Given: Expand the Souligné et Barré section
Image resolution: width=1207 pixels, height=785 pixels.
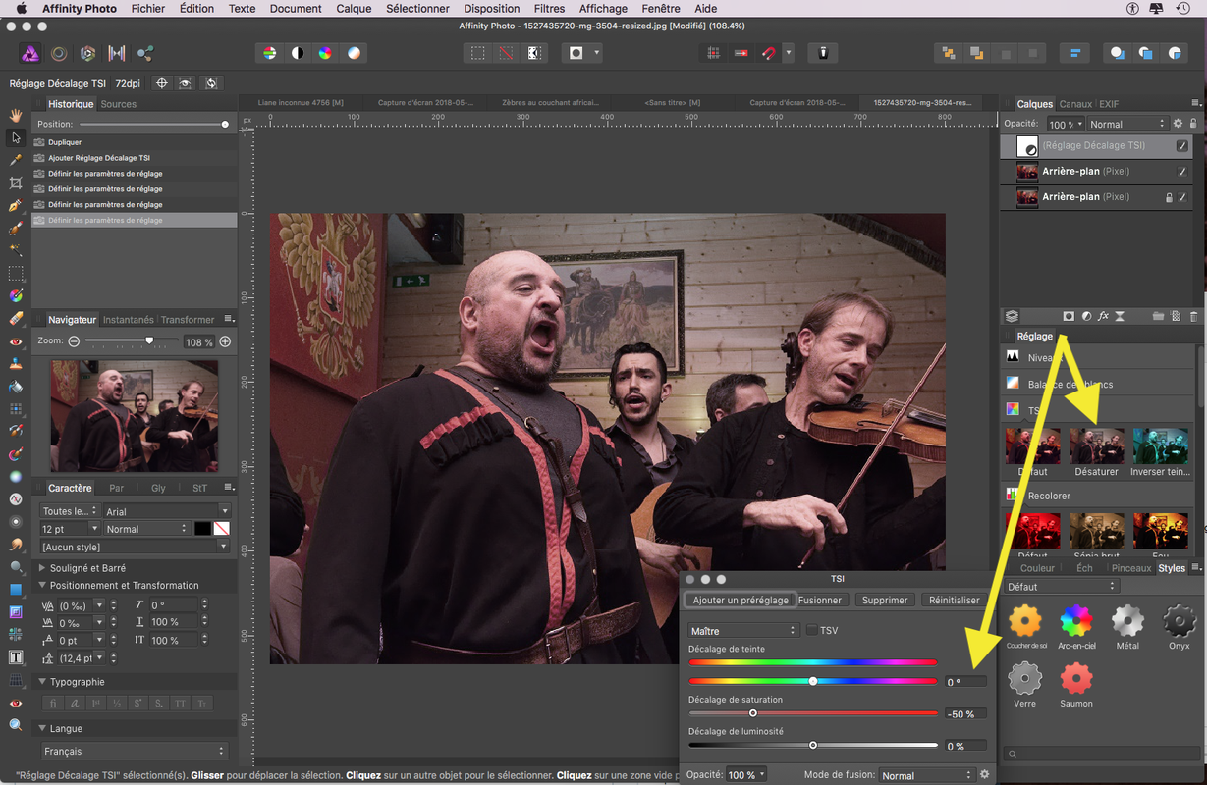Looking at the screenshot, I should coord(42,568).
